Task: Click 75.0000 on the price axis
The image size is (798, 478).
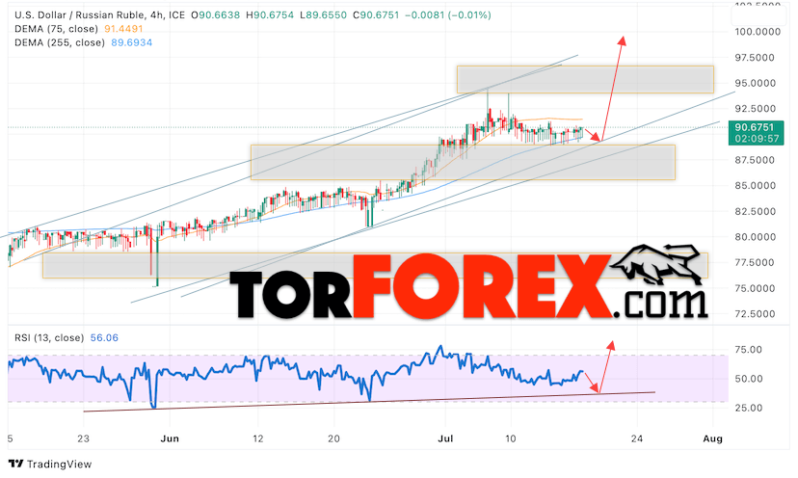Action: pyautogui.click(x=756, y=288)
